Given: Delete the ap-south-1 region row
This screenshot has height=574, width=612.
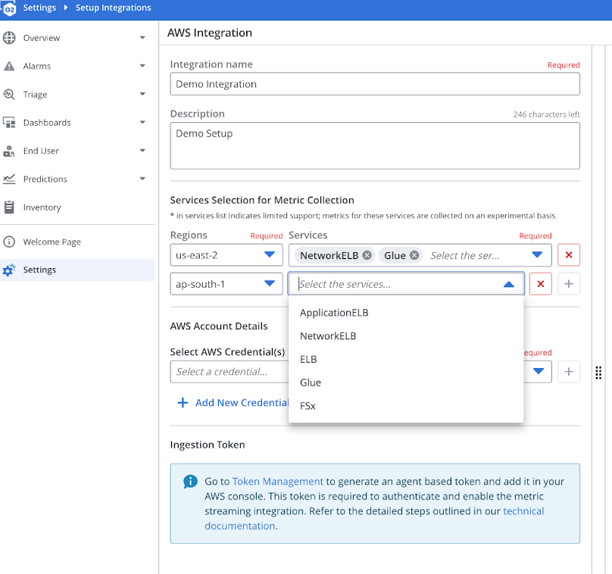Looking at the screenshot, I should 541,284.
